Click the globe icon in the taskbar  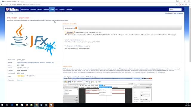coord(41,105)
